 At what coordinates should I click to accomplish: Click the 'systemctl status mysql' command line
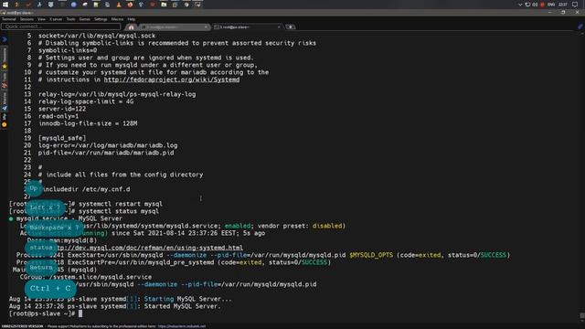(x=119, y=211)
